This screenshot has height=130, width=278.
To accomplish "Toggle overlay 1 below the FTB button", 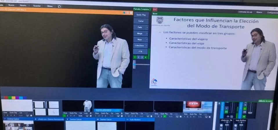I will click(135, 57).
